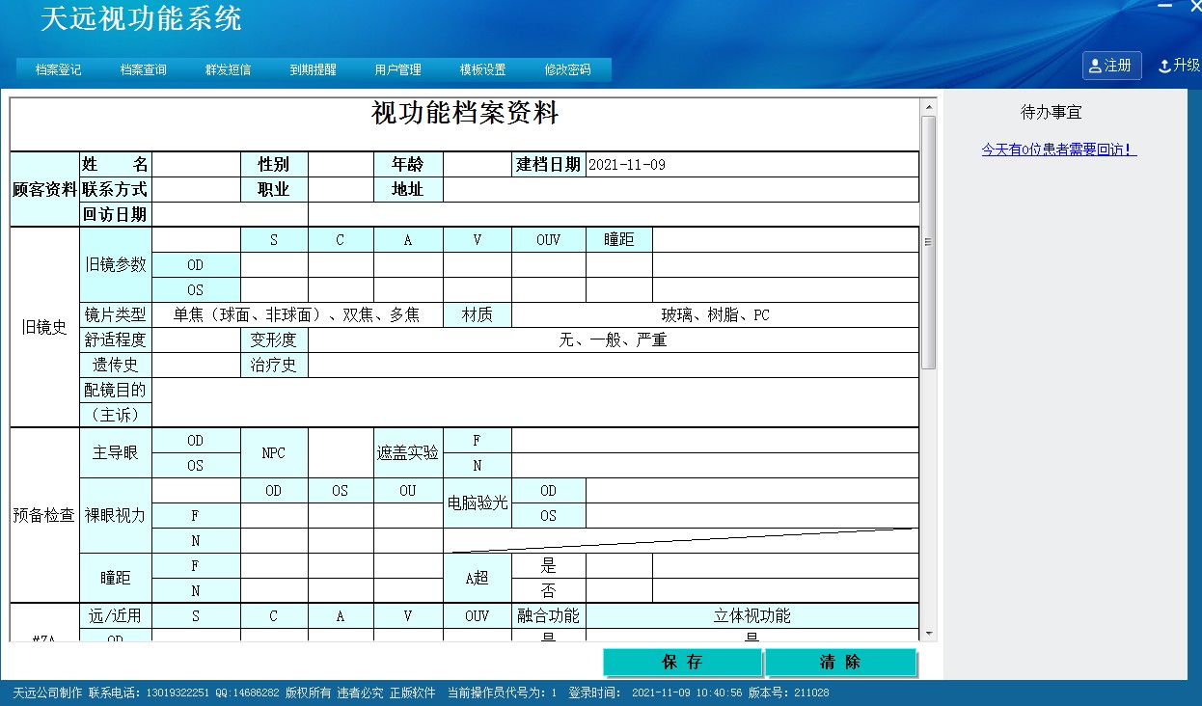The height and width of the screenshot is (706, 1202).
Task: Click the scrollbar down arrow
Action: point(929,634)
